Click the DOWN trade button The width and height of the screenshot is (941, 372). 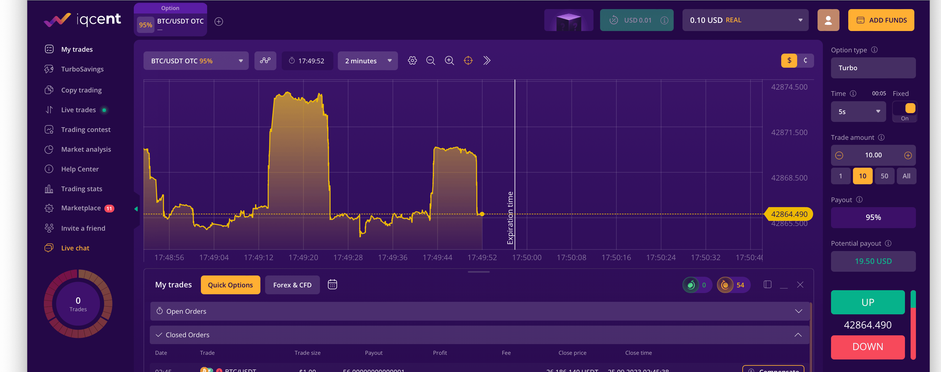[868, 347]
